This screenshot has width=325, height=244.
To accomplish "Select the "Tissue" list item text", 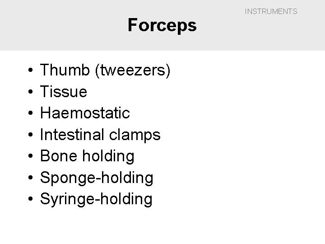I will (x=64, y=92).
